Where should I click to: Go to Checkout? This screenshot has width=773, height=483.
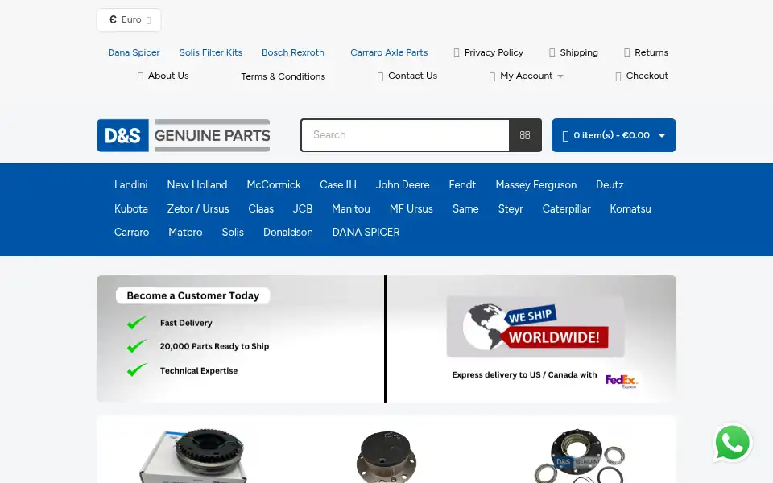click(642, 76)
